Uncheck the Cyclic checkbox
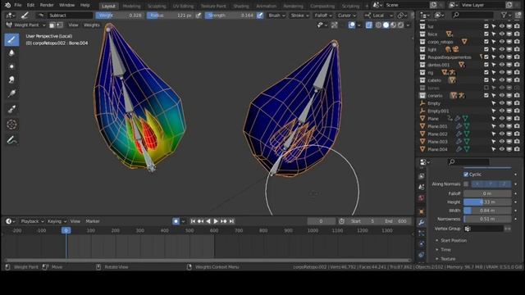 [466, 175]
